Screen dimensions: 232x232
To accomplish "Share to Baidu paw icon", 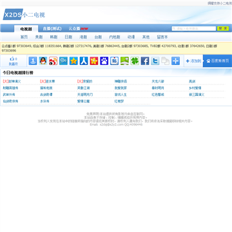I will [104, 61].
